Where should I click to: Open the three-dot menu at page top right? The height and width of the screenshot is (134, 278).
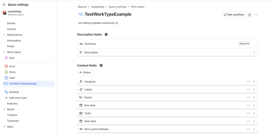tap(256, 15)
